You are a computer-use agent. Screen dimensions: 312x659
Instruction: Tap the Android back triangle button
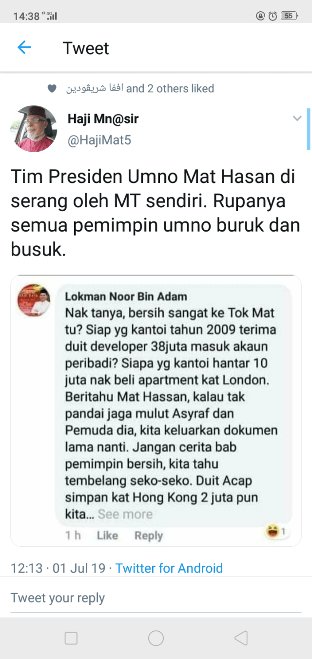point(241,638)
